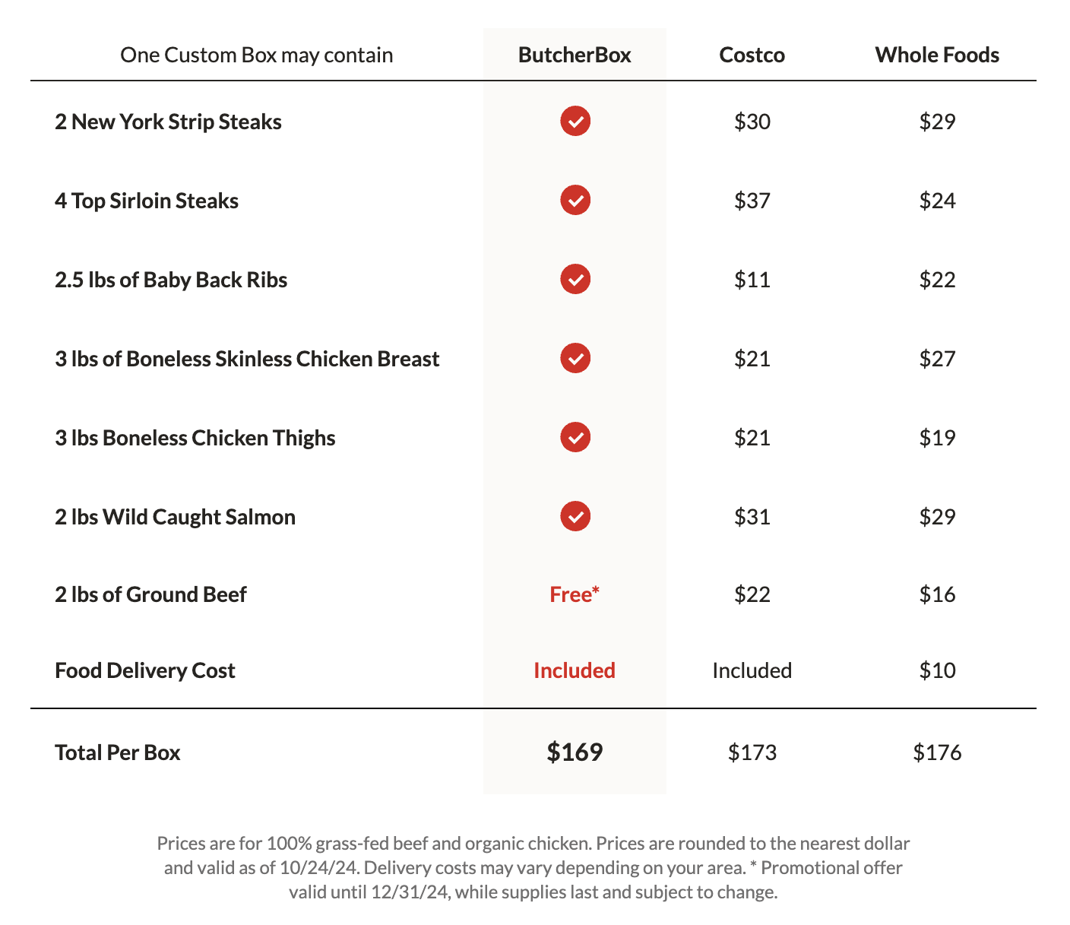Click the Wild Caught Salmon checkmark icon
Screen dimensions: 1070x925
pyautogui.click(x=575, y=516)
